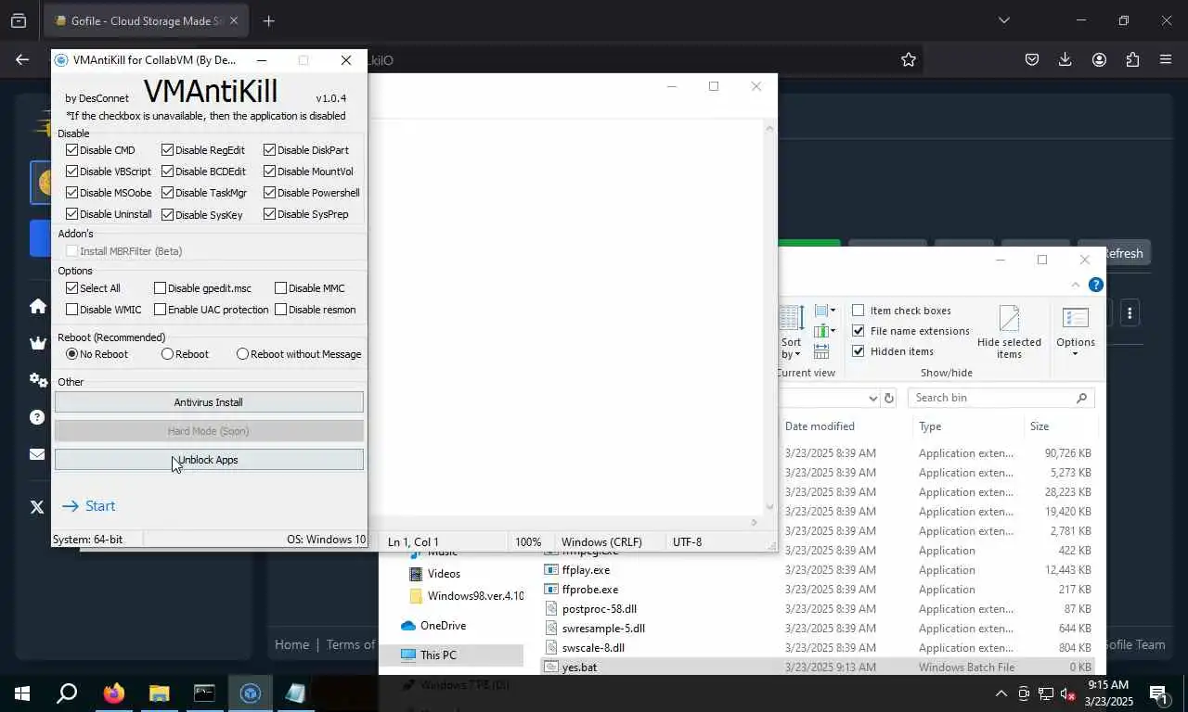Screen dimensions: 1188x712
Task: Open Gofile settings gears icon
Action: click(37, 380)
